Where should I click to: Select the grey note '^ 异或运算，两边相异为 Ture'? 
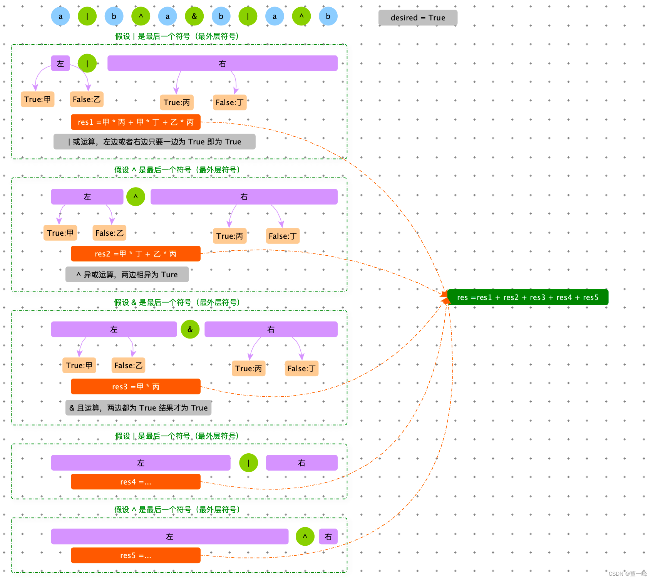coord(127,275)
